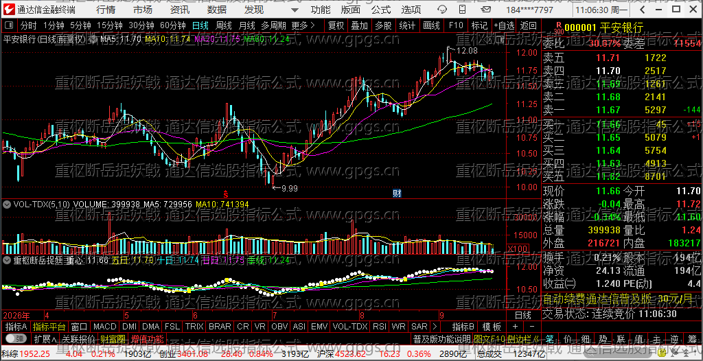Zoom in chart with the + button
Viewport: 703px width, 361px height.
[515, 327]
